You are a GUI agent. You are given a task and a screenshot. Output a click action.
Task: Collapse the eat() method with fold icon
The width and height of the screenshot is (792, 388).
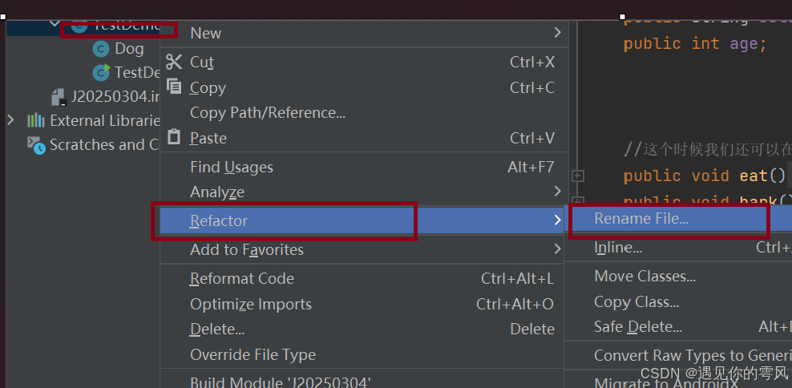pyautogui.click(x=577, y=176)
